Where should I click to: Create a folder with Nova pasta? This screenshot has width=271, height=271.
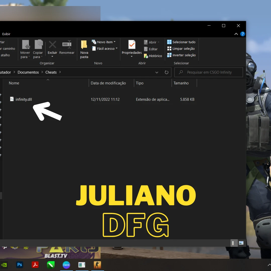coord(84,49)
